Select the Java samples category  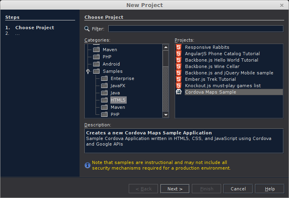[115, 93]
